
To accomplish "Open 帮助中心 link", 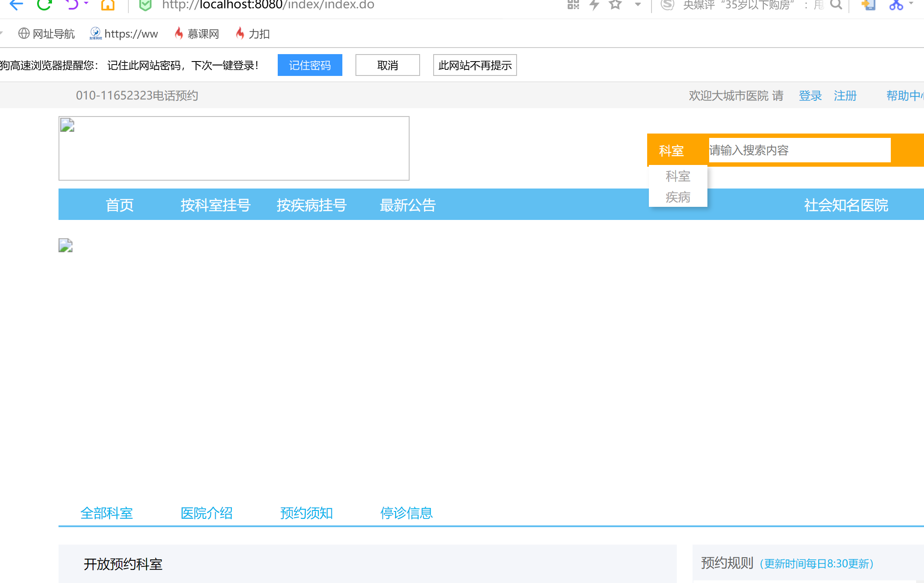I will click(905, 96).
